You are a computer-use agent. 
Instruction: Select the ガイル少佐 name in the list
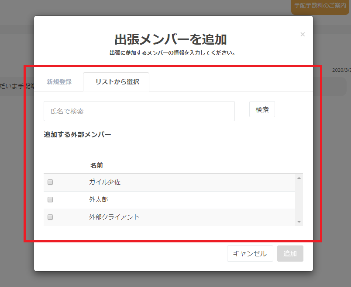pyautogui.click(x=105, y=182)
